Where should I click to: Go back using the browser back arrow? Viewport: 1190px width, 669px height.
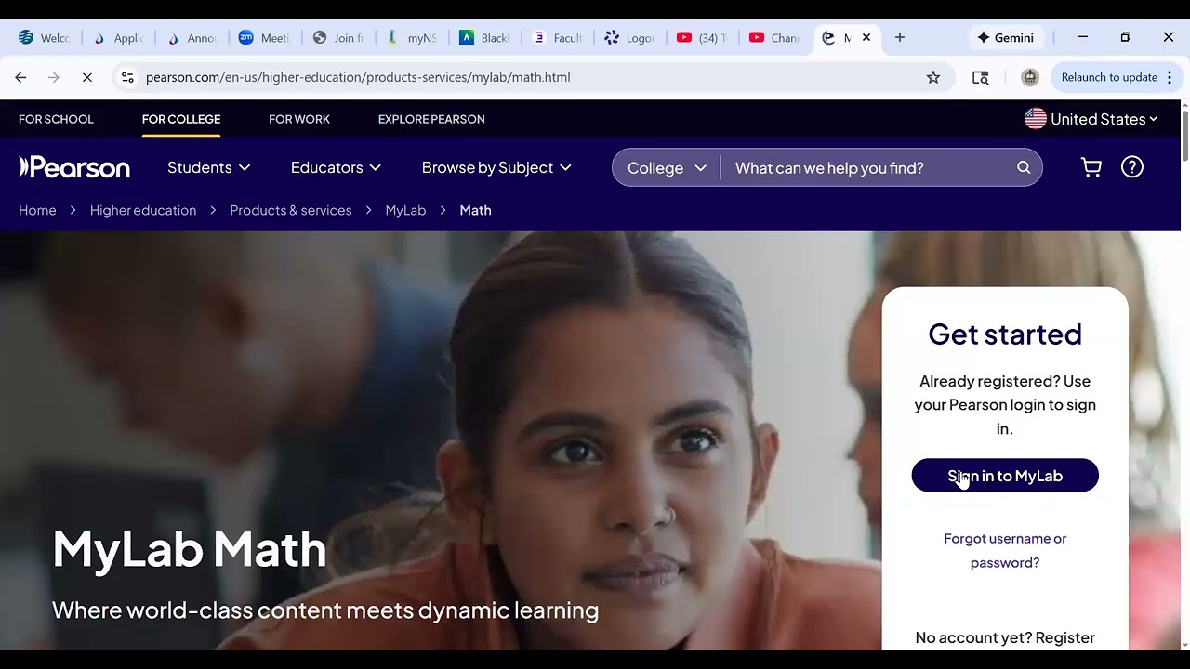click(x=20, y=77)
